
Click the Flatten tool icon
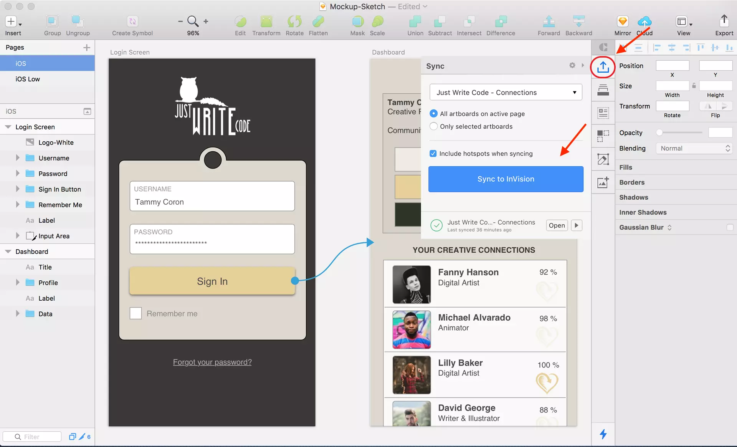pos(318,22)
